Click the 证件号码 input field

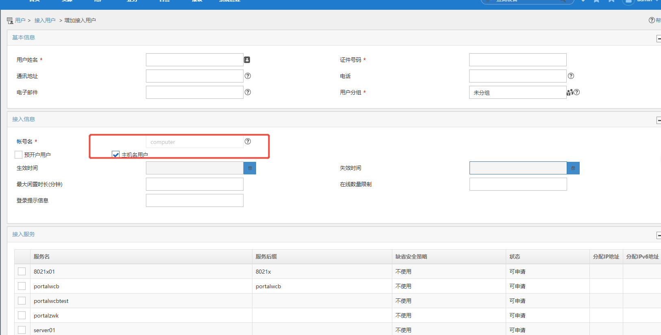517,60
